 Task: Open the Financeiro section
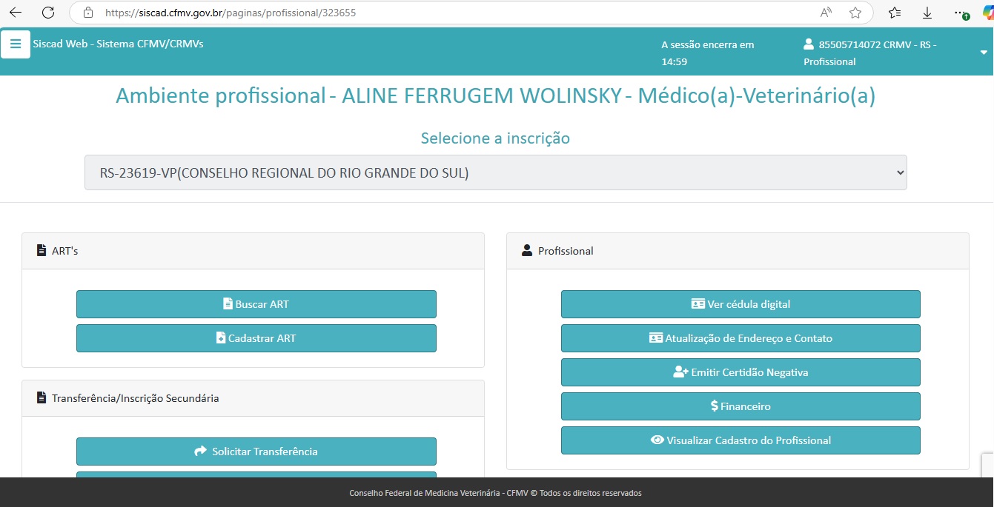point(740,406)
